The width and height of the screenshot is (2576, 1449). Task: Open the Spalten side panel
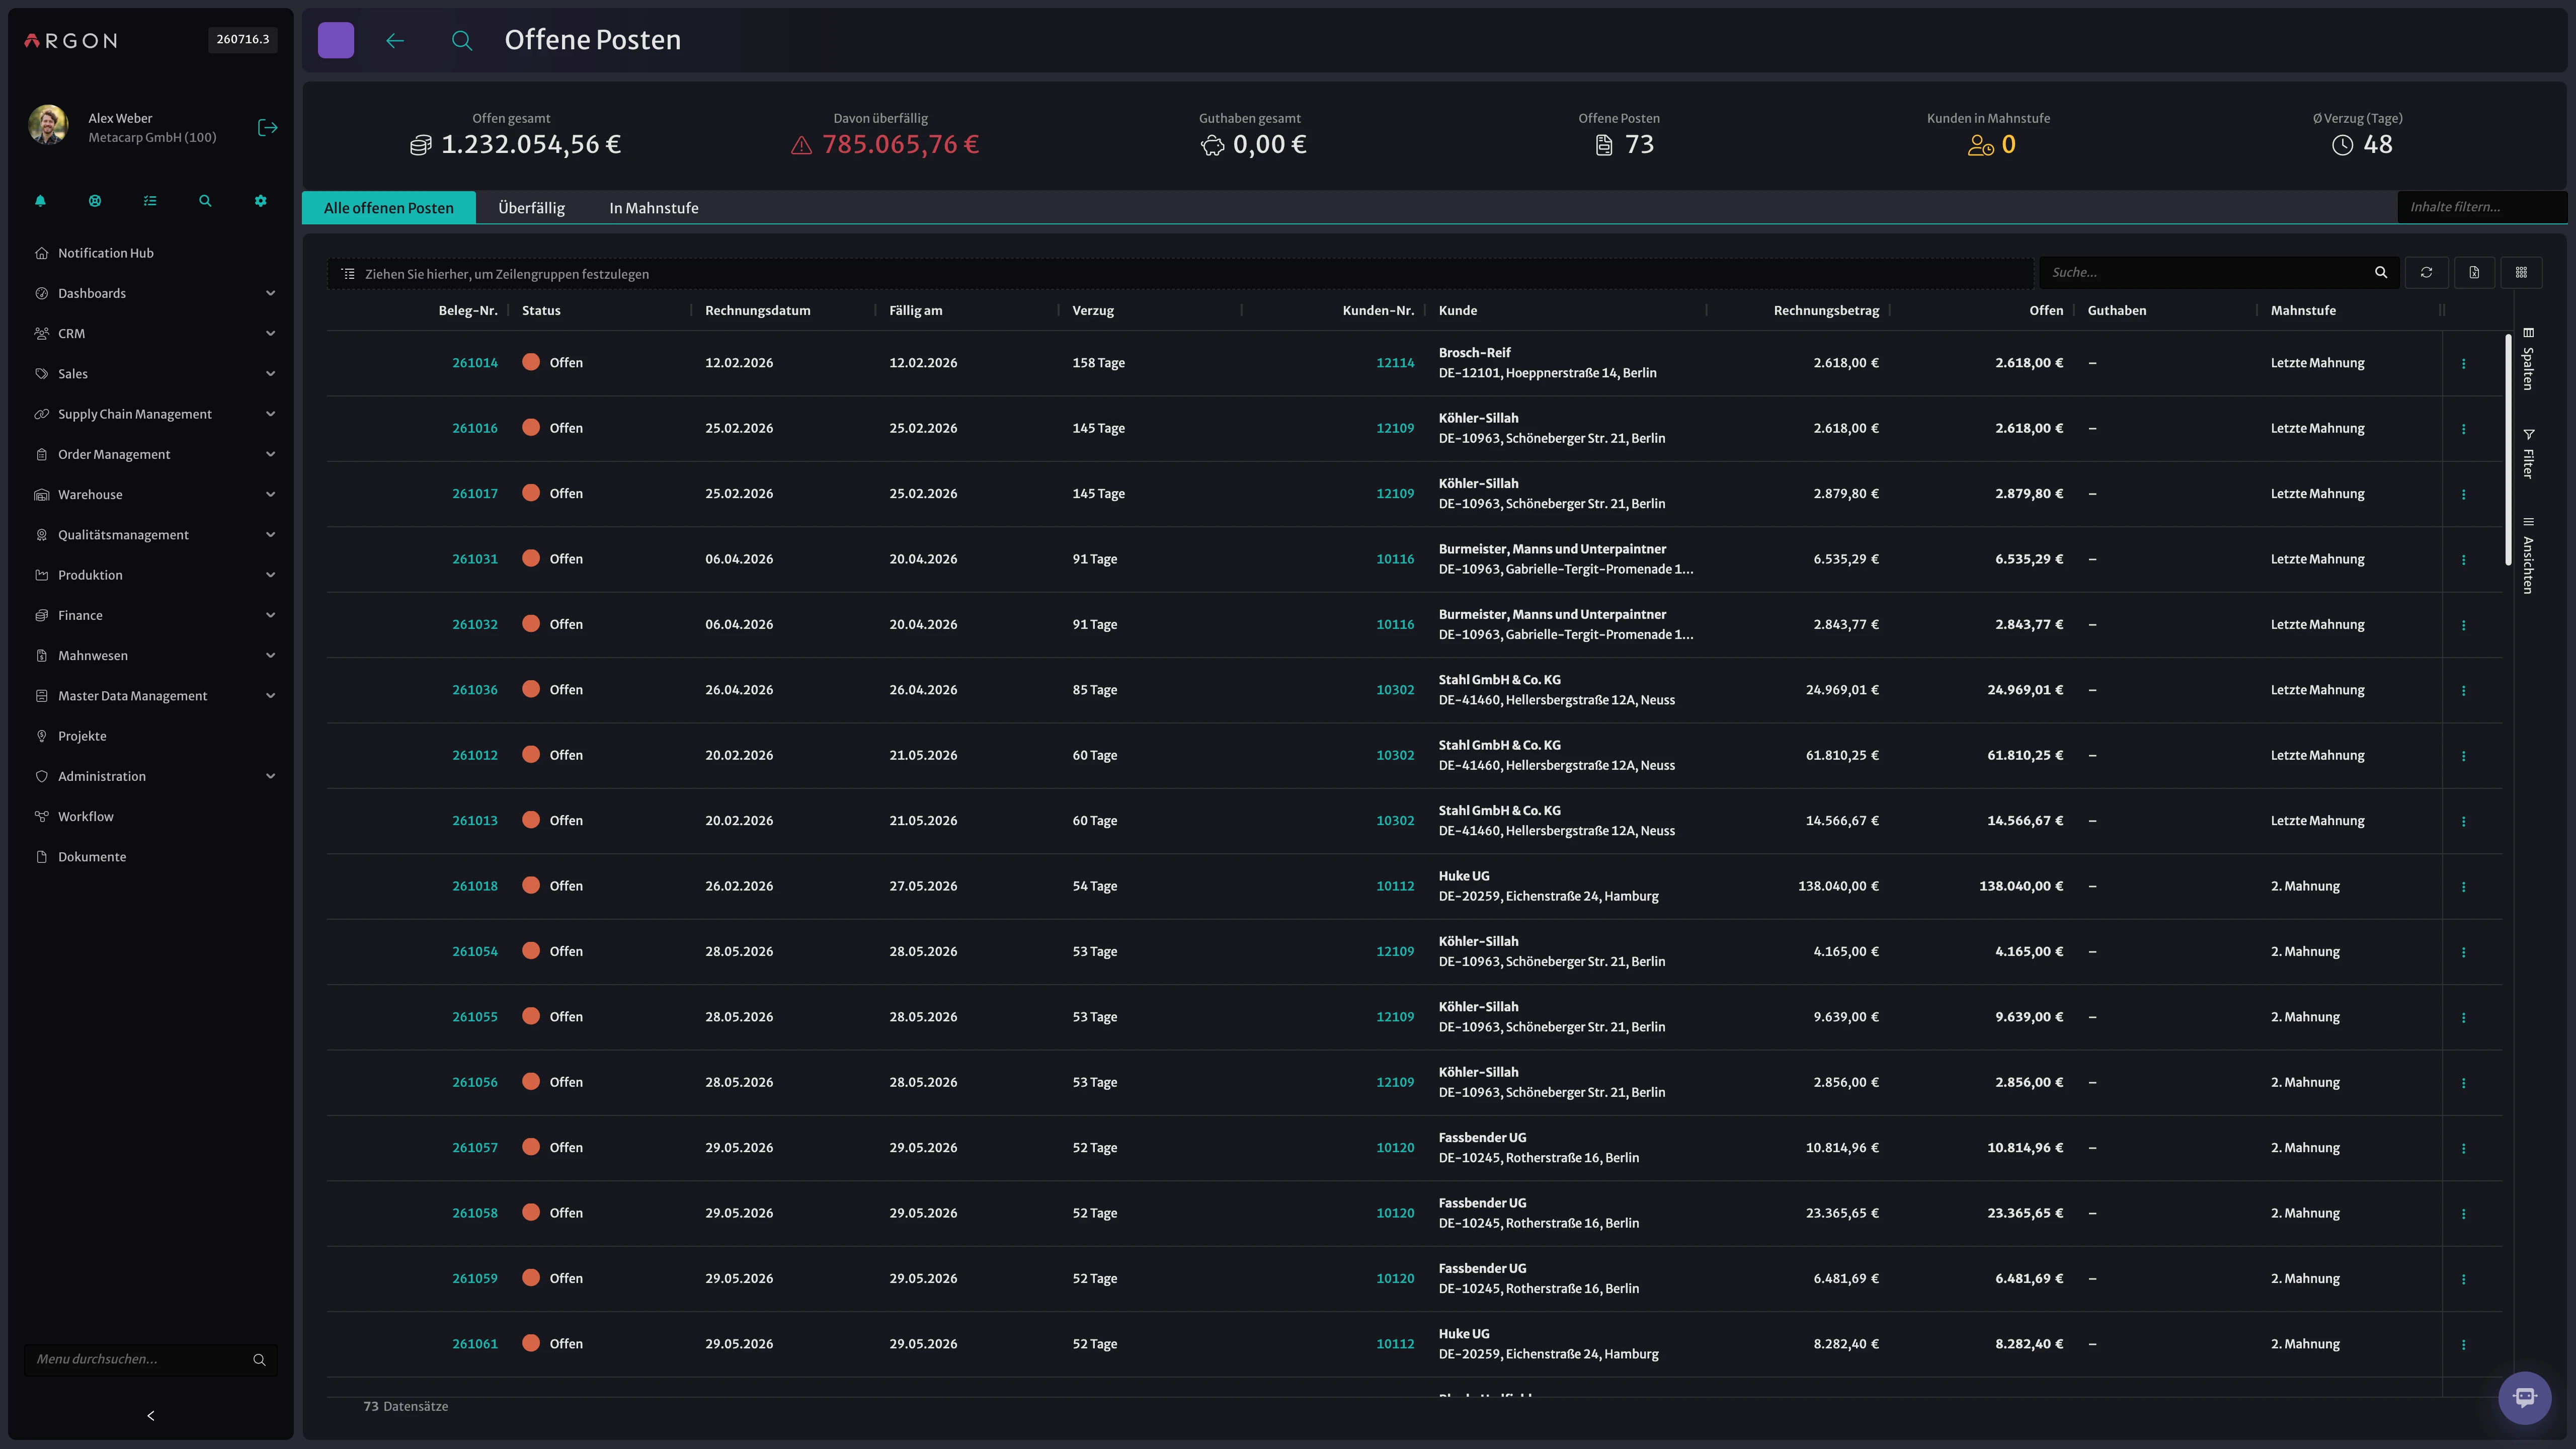coord(2528,358)
